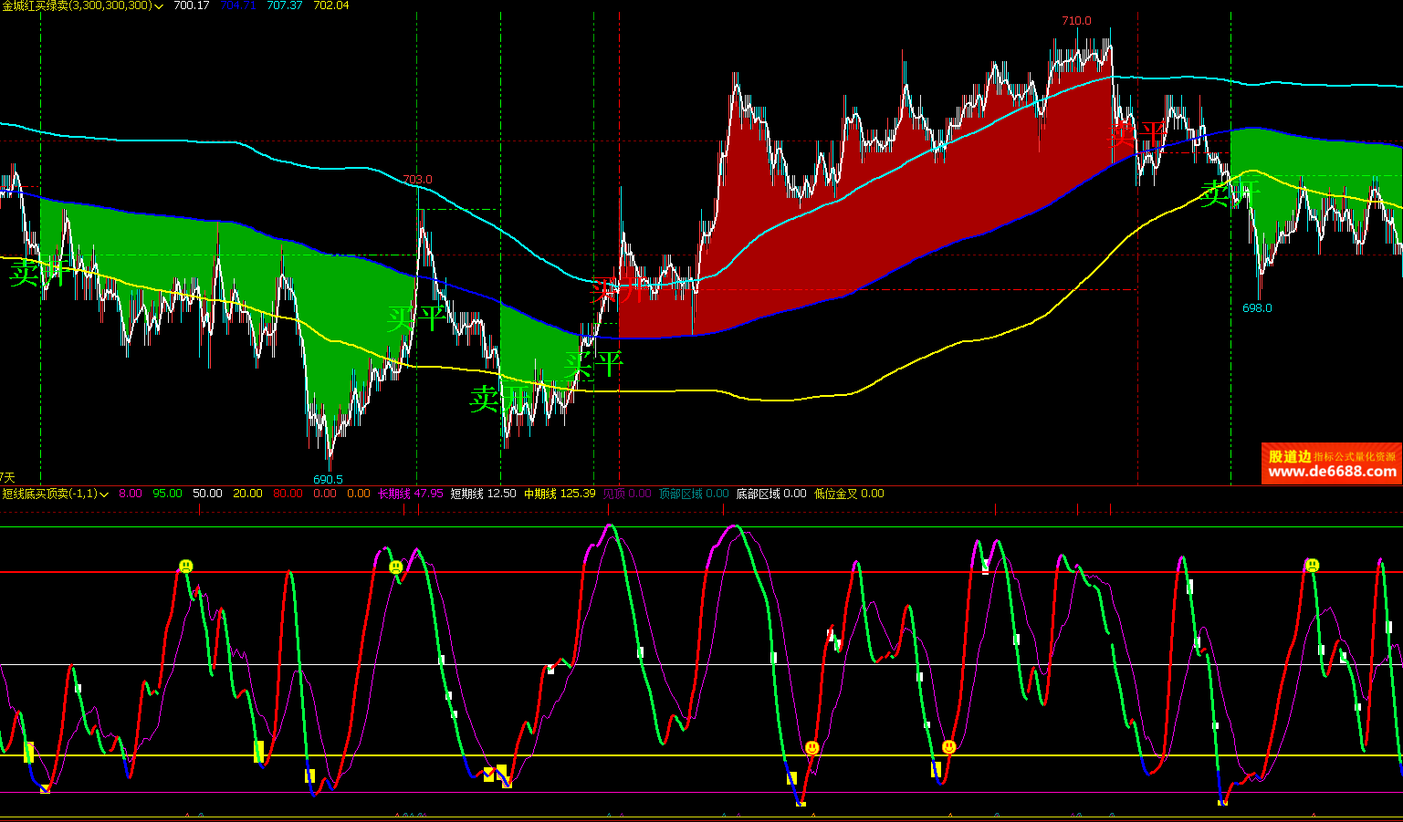
Task: Open the 短线底买顶卖 indicator dropdown arrow
Action: pos(105,494)
